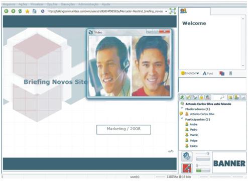The image size is (248, 181).
Task: Click the green forward navigation arrow
Action: click(x=13, y=11)
